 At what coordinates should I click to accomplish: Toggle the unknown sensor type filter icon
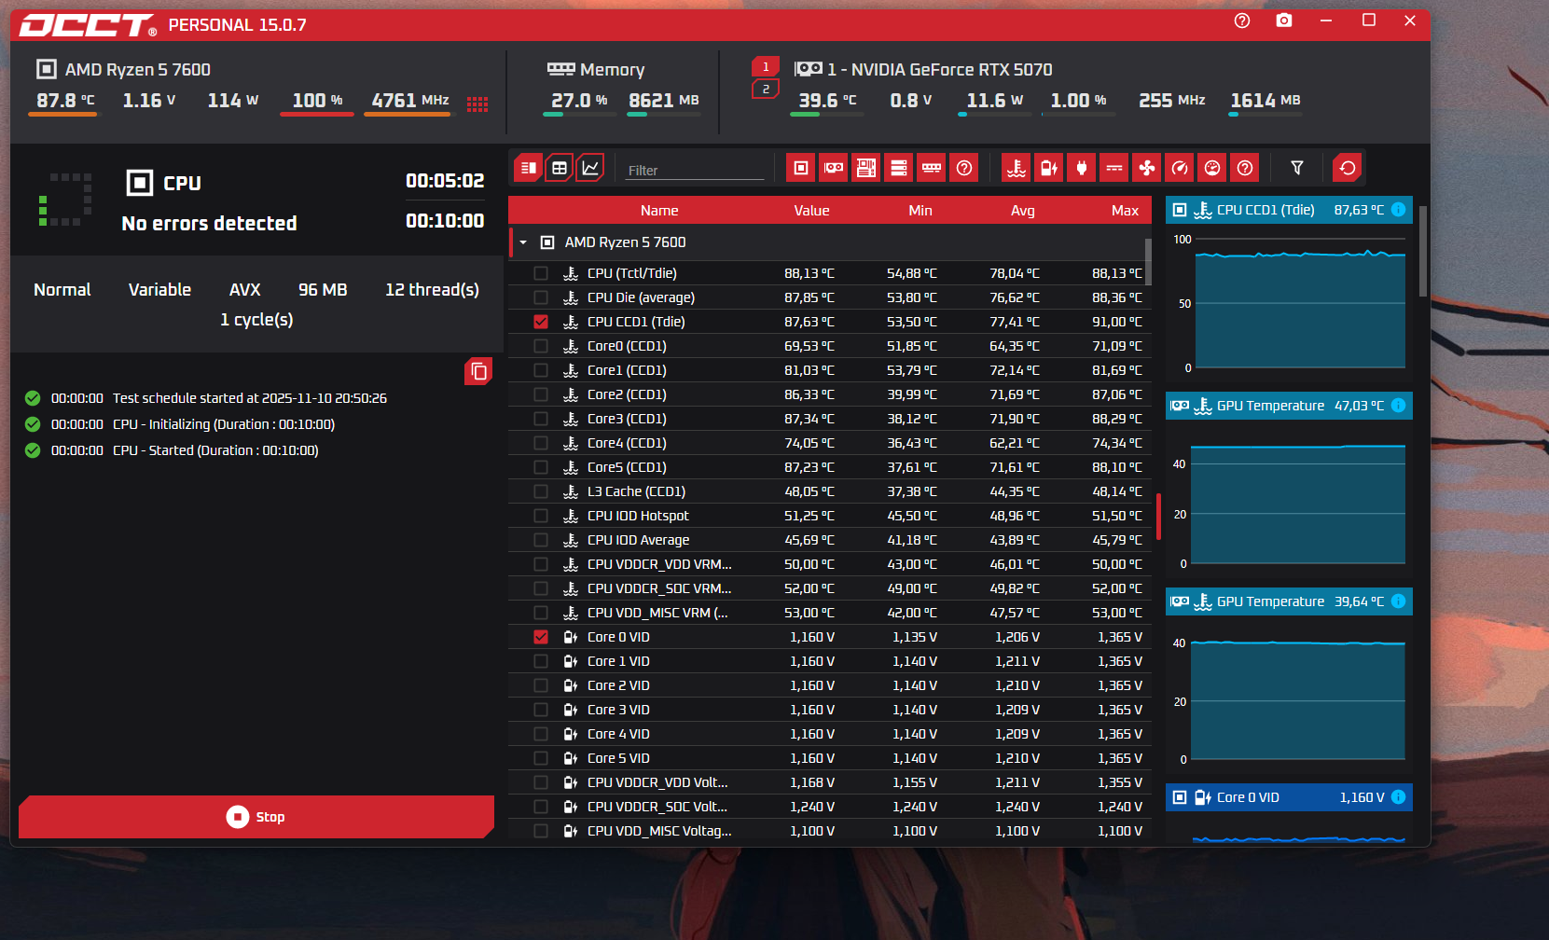coord(1245,168)
